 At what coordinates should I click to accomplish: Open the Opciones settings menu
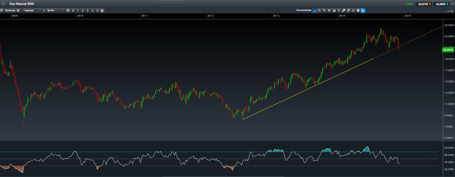(12, 10)
